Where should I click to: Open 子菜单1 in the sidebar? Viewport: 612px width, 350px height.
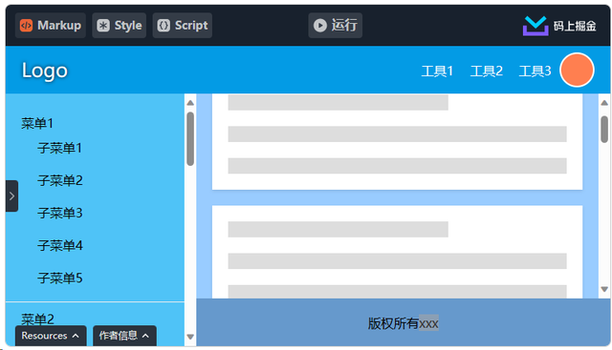click(x=59, y=148)
